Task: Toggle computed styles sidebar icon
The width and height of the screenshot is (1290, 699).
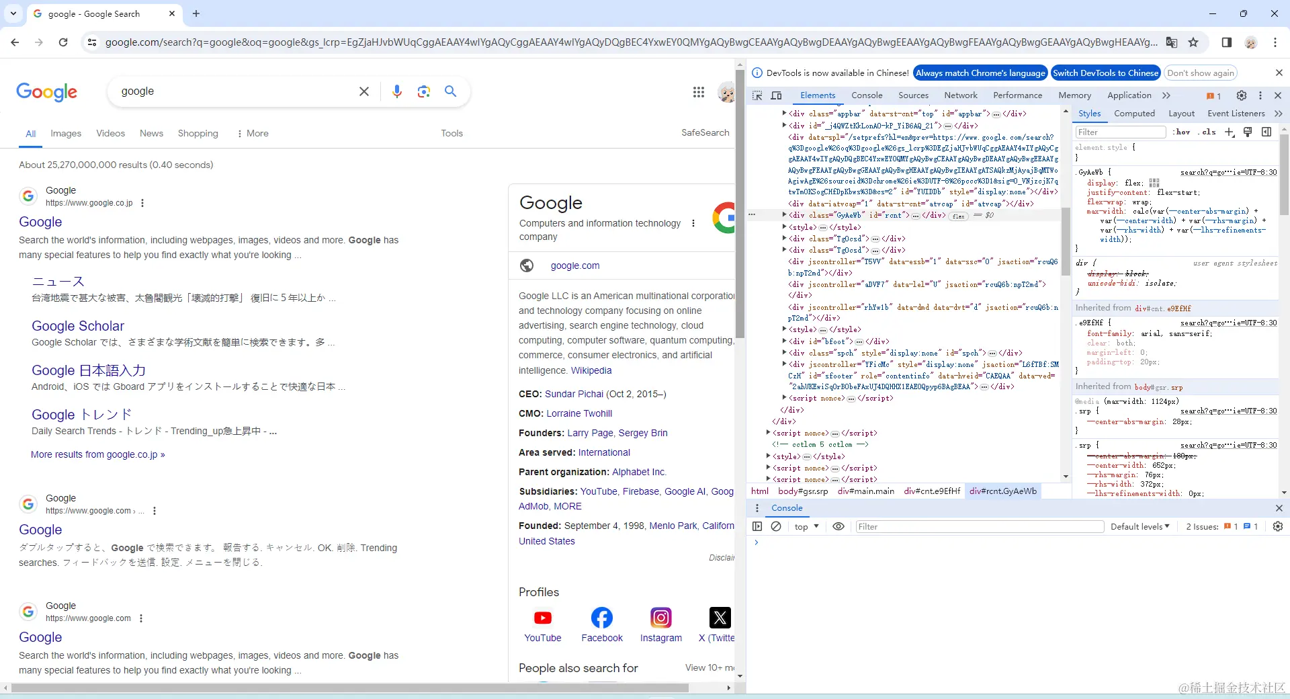Action: [x=1266, y=132]
